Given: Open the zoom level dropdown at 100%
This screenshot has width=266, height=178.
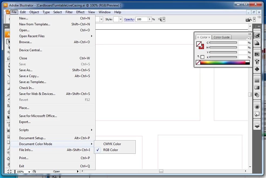Looking at the screenshot, I should (x=29, y=172).
